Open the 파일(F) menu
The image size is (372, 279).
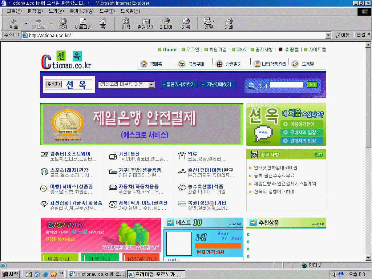(14, 11)
